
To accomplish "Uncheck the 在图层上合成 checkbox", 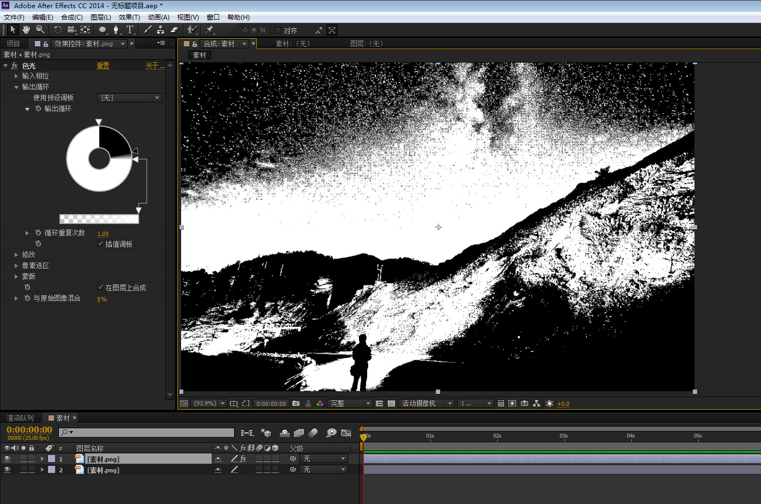I will [x=100, y=288].
